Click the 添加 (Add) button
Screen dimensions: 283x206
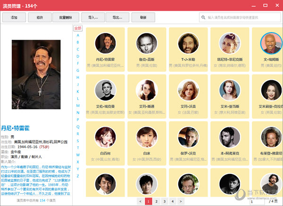[x=14, y=17]
